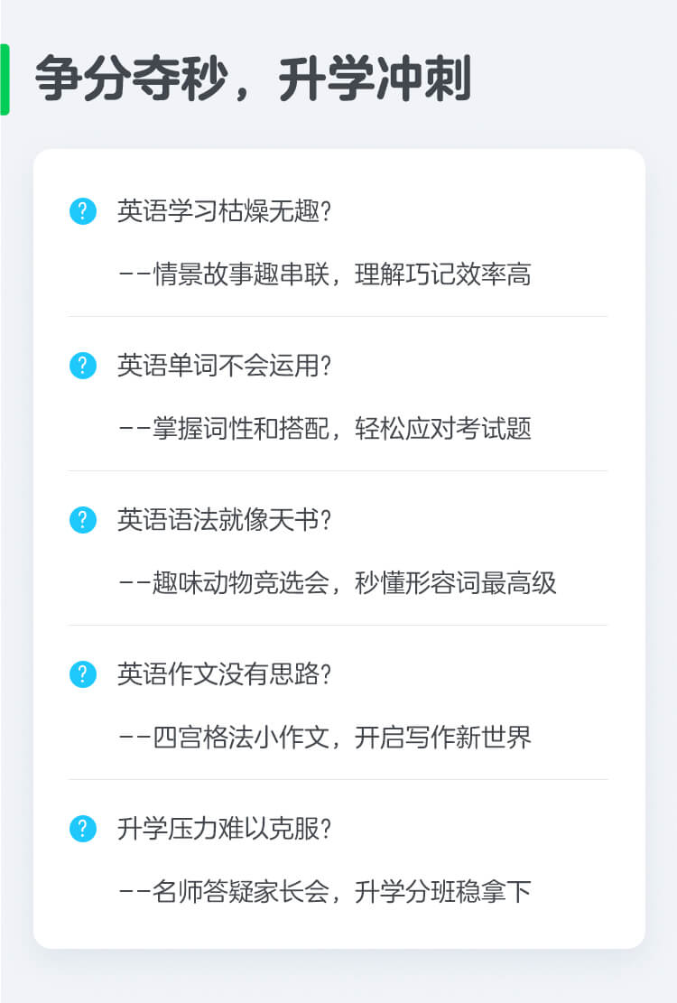This screenshot has width=677, height=1003.
Task: Click question icon beside 英语语法就像天书
Action: click(x=82, y=519)
